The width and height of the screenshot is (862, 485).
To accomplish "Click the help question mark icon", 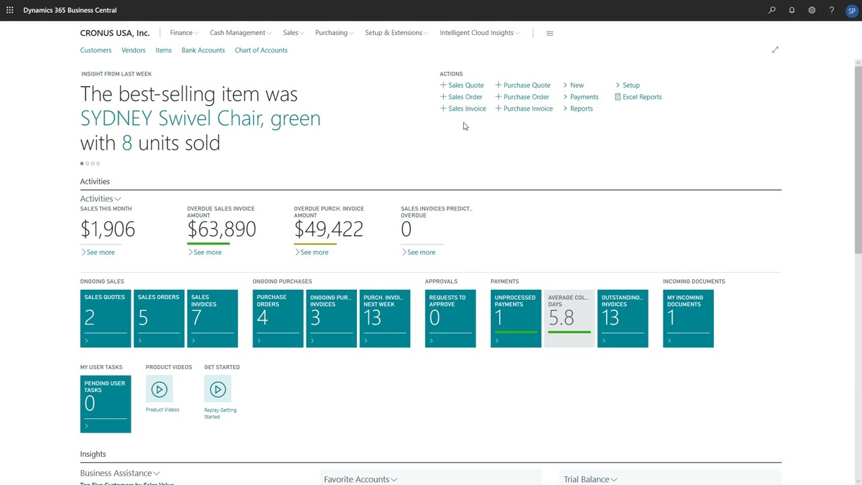I will coord(832,10).
